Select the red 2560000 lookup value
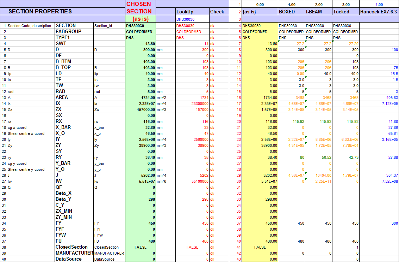This screenshot has width=399, height=262. click(x=192, y=139)
